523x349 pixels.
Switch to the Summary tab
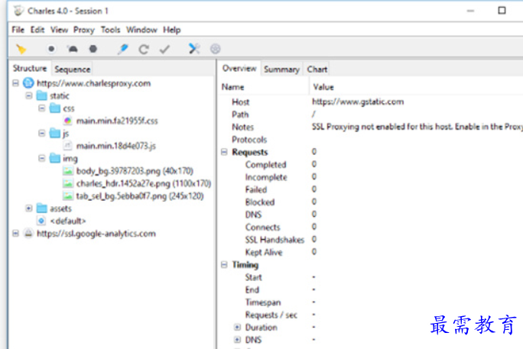[x=282, y=69]
